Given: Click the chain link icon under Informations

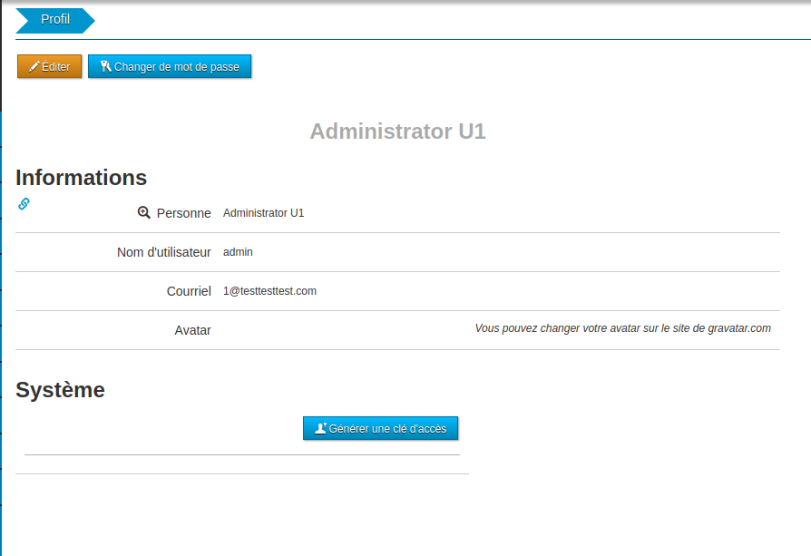Looking at the screenshot, I should 24,204.
